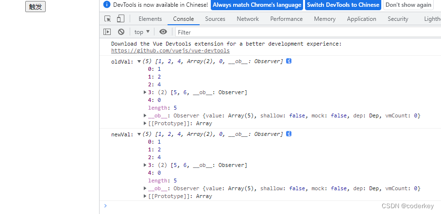Click the 'newVal:' label text
Screen dimensions: 441x214
122,134
